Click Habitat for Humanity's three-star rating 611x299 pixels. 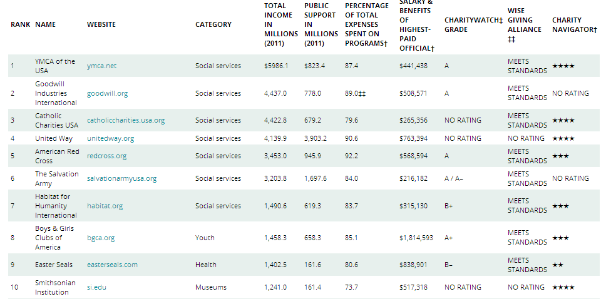[x=560, y=206]
